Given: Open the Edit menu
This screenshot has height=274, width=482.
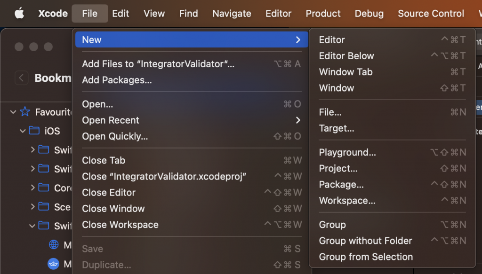Looking at the screenshot, I should [120, 14].
